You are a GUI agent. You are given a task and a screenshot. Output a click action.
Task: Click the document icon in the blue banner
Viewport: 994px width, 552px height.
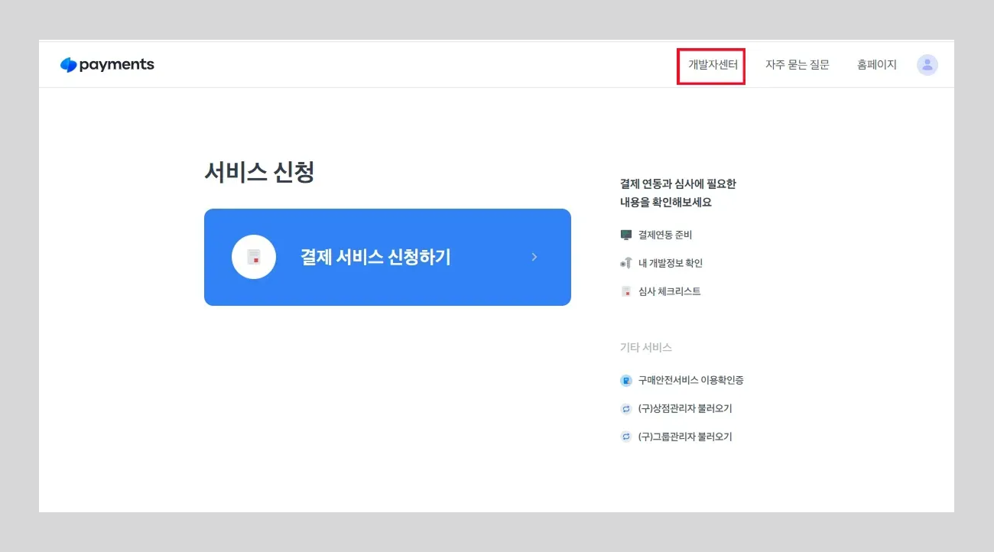click(254, 257)
